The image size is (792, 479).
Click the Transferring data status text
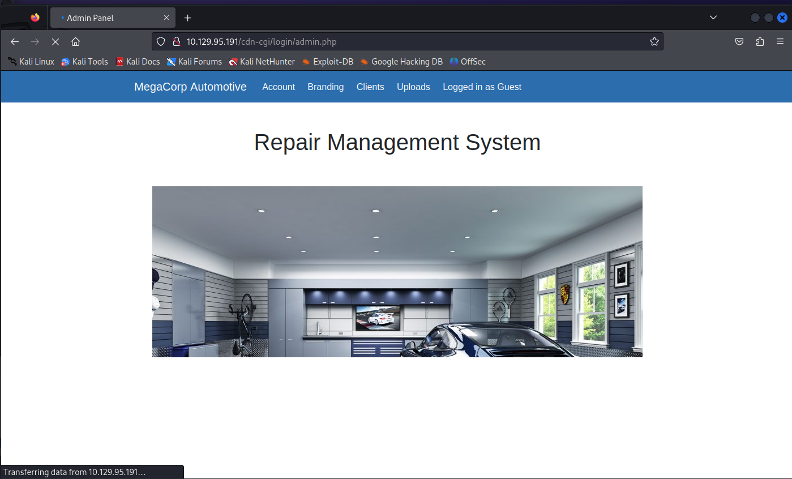click(75, 472)
